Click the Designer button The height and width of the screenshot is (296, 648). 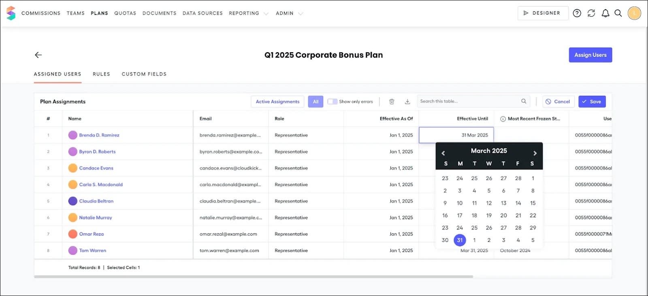pos(543,13)
